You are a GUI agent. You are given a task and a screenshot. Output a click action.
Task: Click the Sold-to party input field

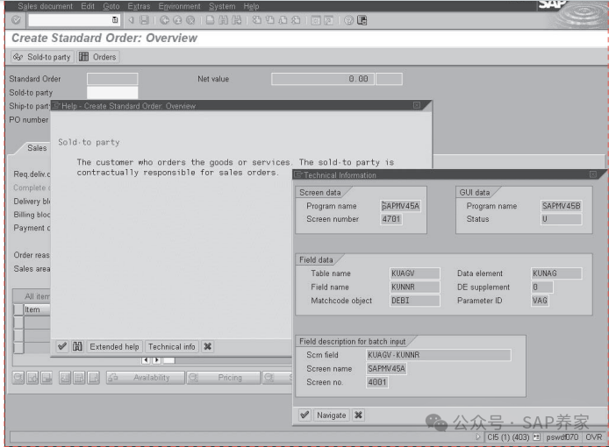click(112, 92)
